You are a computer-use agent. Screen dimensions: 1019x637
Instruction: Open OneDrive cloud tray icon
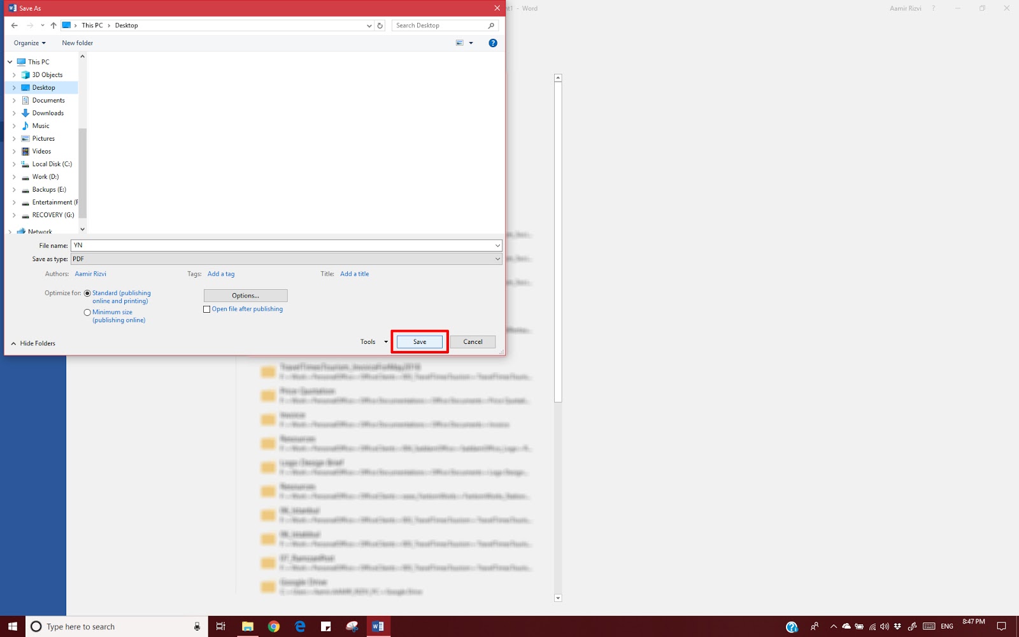click(846, 627)
